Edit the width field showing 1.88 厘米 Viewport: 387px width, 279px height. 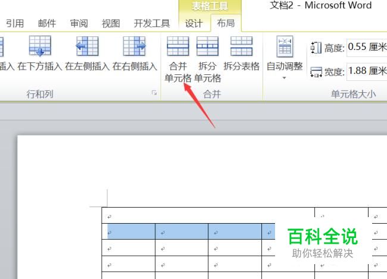(367, 71)
